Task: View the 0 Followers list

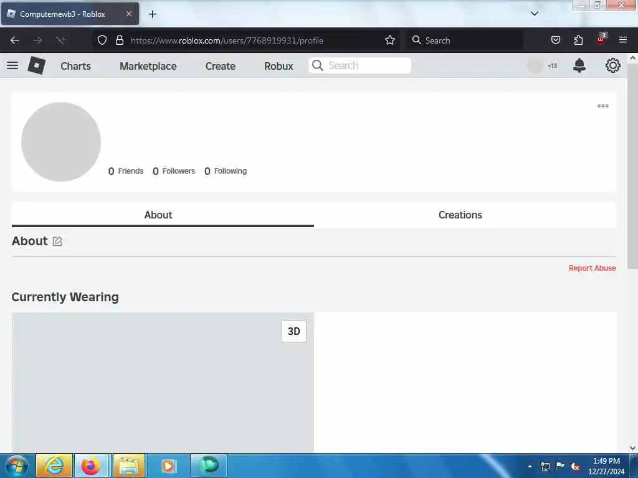Action: (x=174, y=171)
